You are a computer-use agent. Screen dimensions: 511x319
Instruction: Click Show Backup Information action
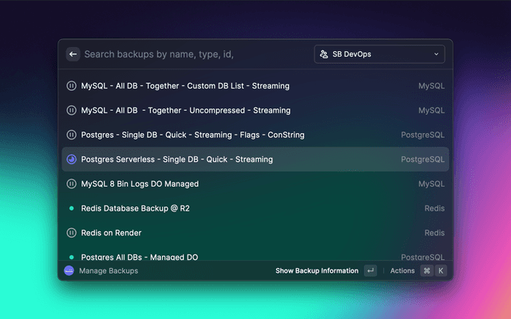(317, 270)
